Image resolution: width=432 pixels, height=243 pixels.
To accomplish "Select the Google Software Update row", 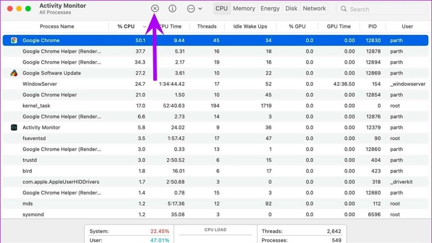I will [x=215, y=73].
